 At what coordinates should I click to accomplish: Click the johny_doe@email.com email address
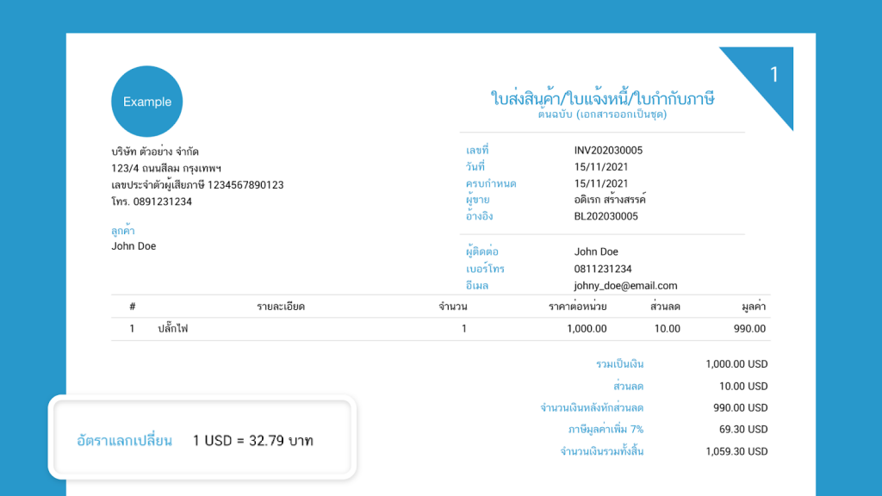point(625,286)
